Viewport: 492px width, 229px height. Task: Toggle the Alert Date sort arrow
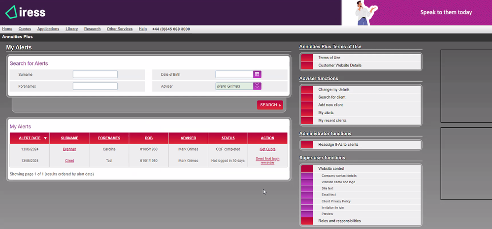45,138
